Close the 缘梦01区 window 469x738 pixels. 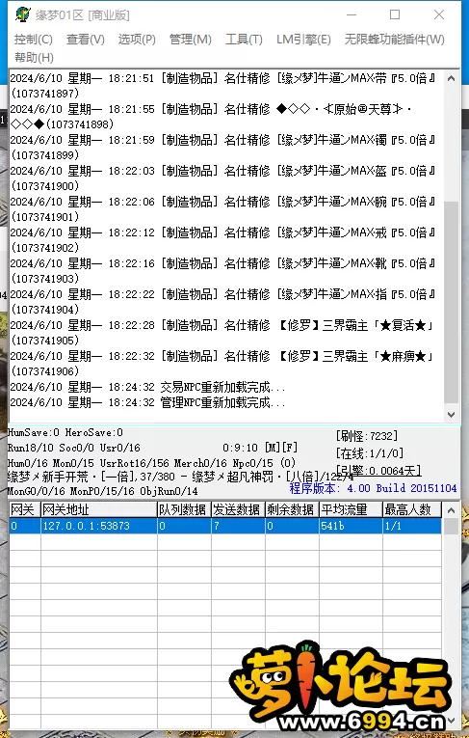[439, 15]
